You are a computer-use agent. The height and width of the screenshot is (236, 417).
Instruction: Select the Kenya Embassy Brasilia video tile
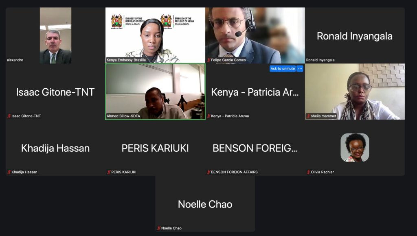[x=155, y=35]
